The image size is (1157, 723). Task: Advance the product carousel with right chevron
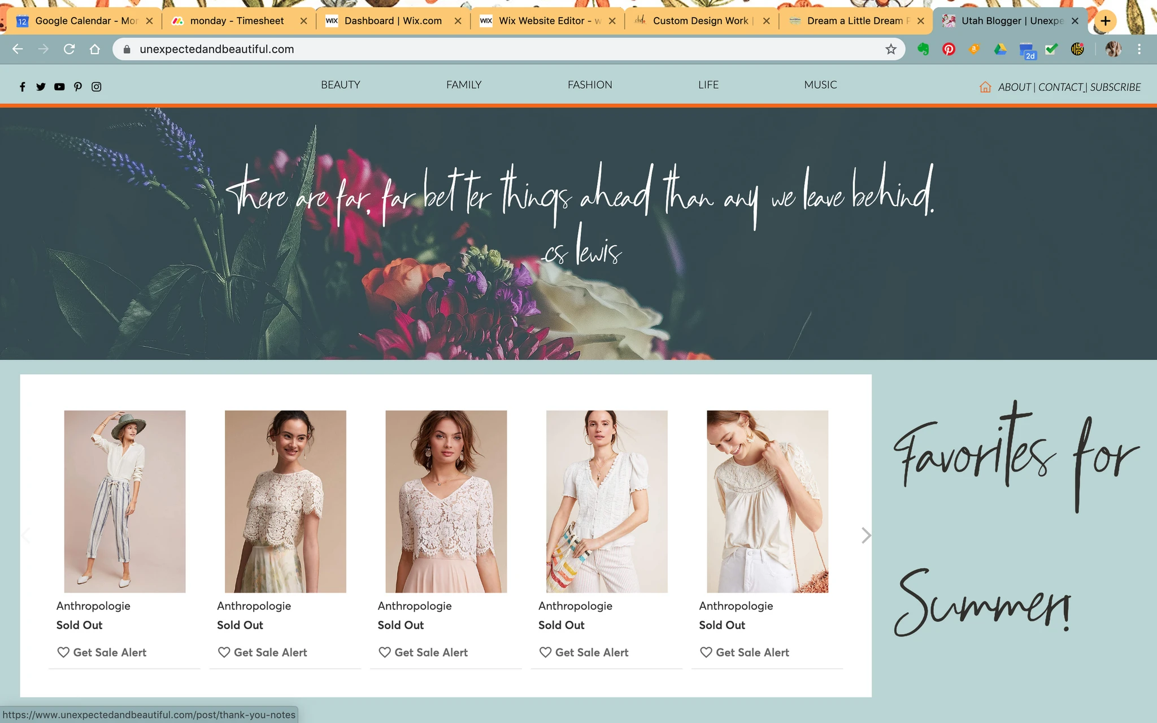click(x=865, y=535)
